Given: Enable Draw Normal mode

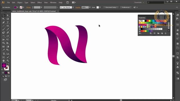Looking at the screenshot, I should pos(3,76).
